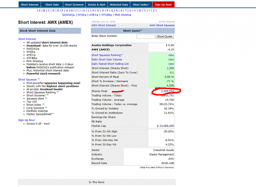Select the Squeeze Alert sidebar item
The image size is (256, 187).
(x=37, y=98)
